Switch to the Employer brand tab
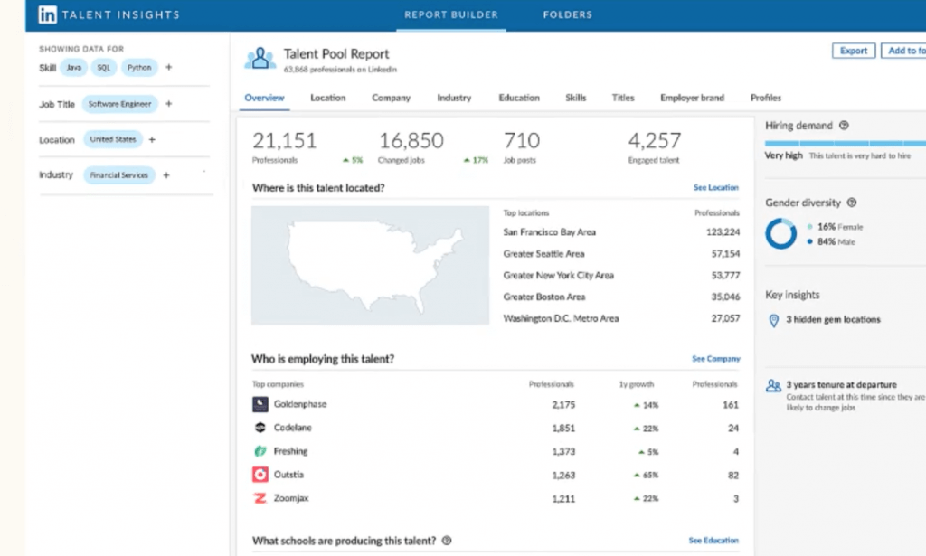Screen dimensions: 926x556 click(x=692, y=98)
